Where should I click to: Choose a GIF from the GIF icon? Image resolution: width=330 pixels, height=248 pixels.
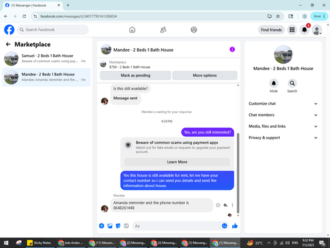pyautogui.click(x=126, y=226)
